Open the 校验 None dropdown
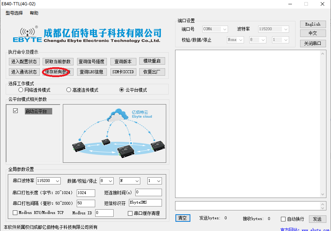331x231 pixels. coord(235,40)
